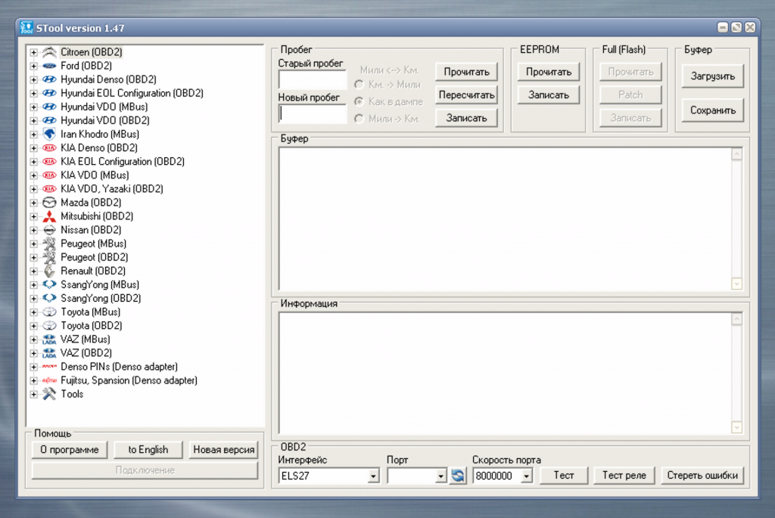The image size is (775, 518).
Task: Select Toyota (OBD2) in the tree
Action: (91, 326)
